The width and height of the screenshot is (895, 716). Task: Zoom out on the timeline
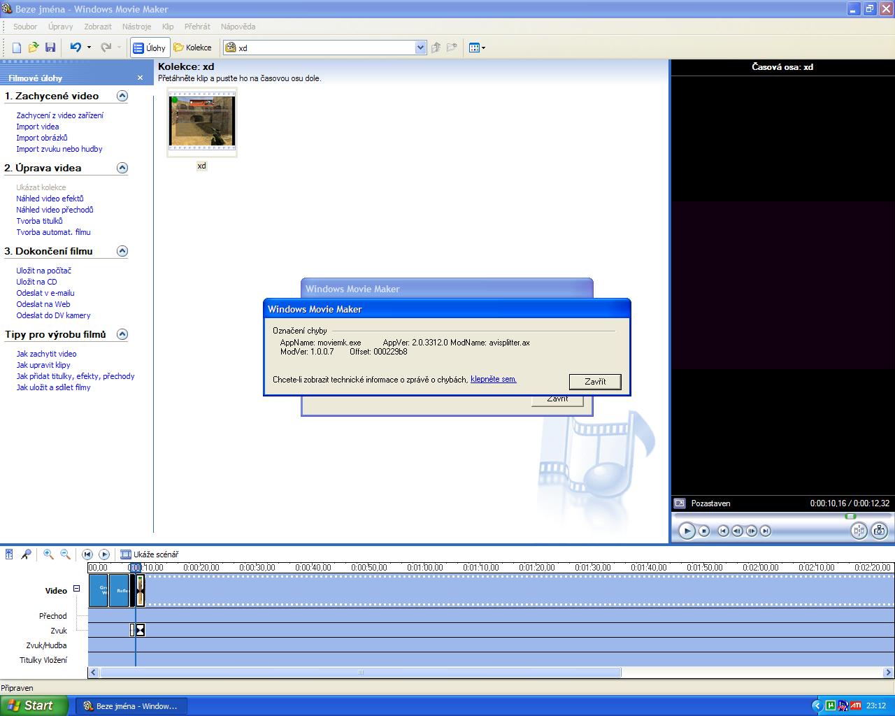[x=65, y=554]
